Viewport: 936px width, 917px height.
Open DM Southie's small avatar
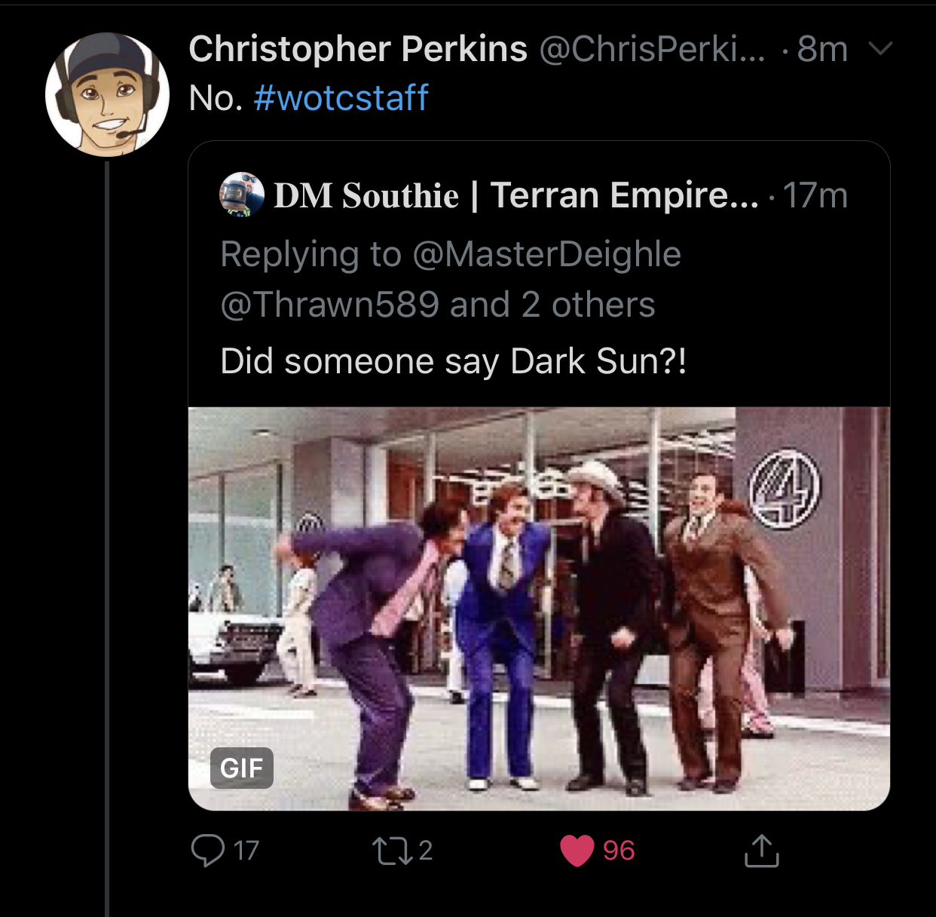pos(242,195)
